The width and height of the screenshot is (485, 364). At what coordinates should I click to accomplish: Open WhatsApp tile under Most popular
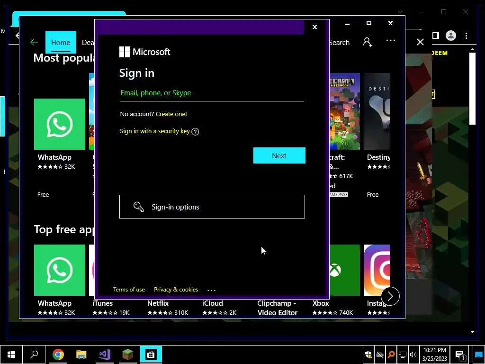pyautogui.click(x=60, y=124)
